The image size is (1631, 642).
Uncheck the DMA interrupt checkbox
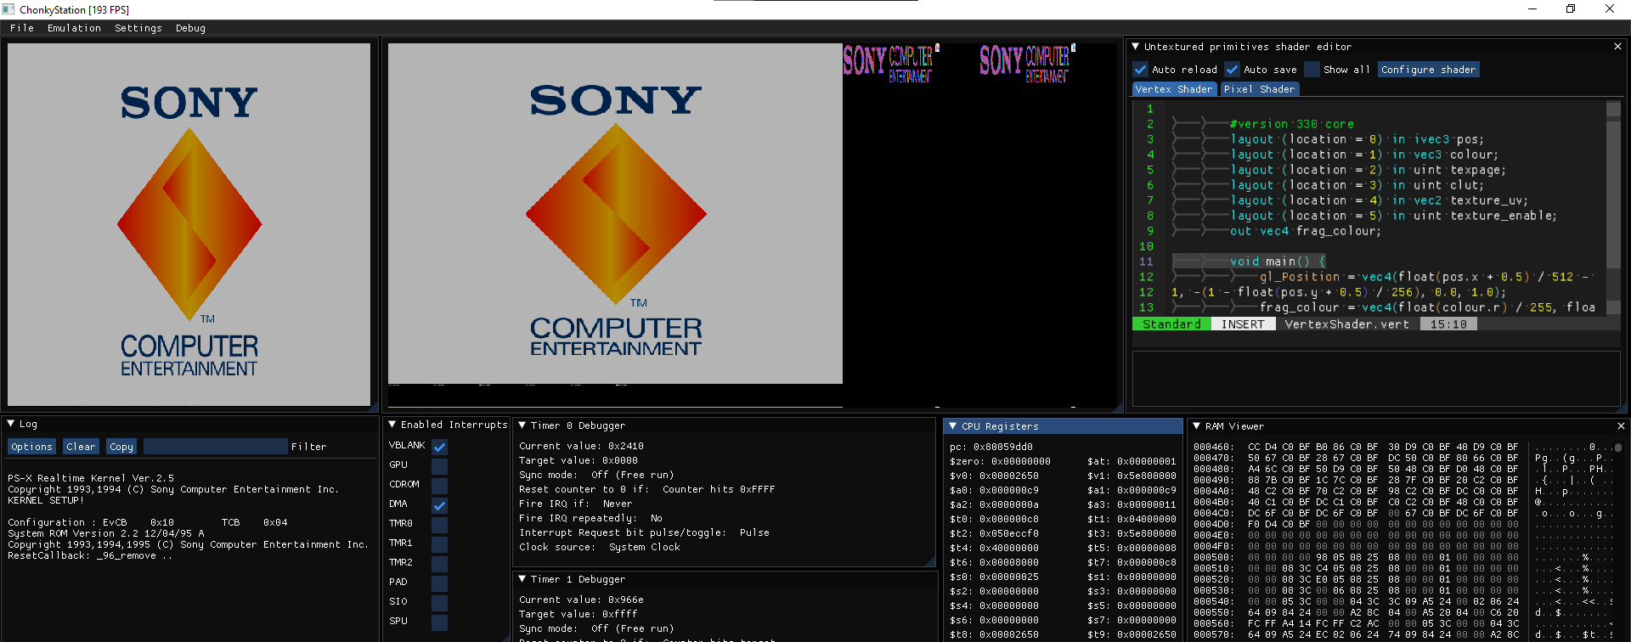click(x=439, y=505)
